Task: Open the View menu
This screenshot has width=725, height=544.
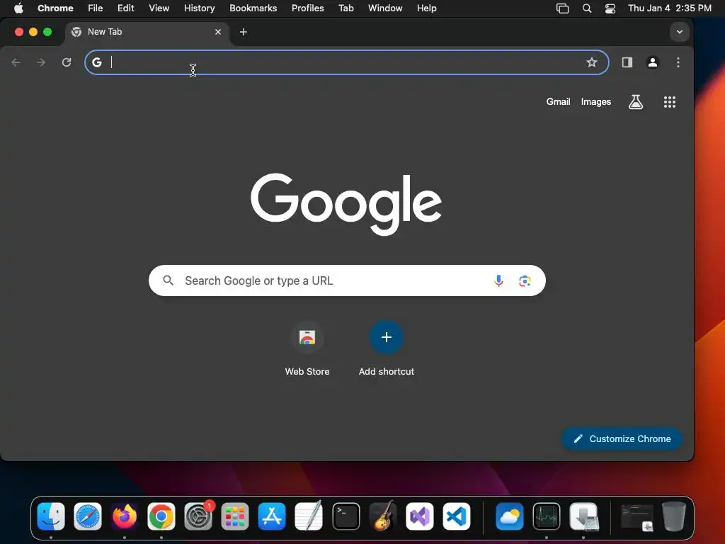Action: (159, 8)
